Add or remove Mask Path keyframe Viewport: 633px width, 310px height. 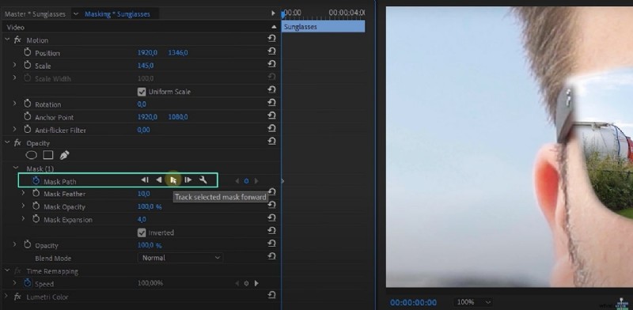(x=246, y=181)
